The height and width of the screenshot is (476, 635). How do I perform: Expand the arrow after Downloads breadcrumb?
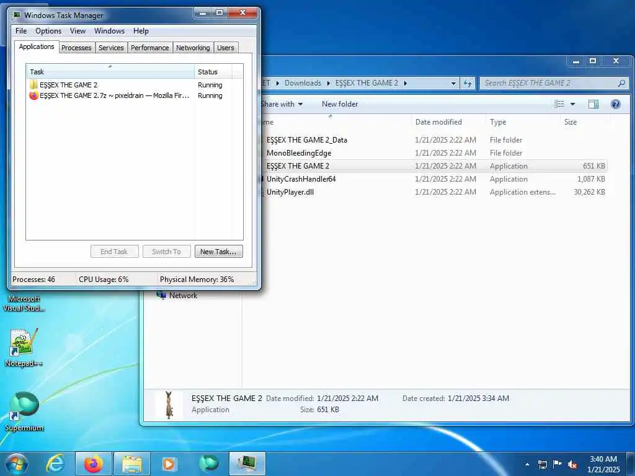click(x=329, y=83)
